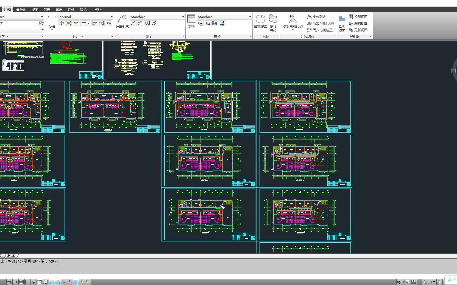Open the 管理 ribbon tab
457x285 pixels.
(47, 10)
